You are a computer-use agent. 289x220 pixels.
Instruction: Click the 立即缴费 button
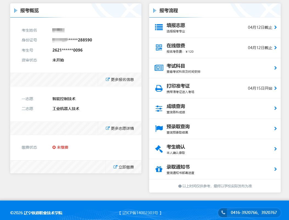124,167
